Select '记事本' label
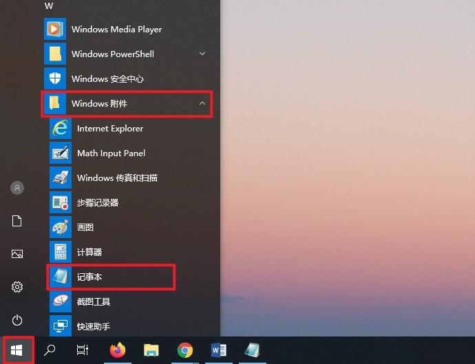This screenshot has height=364, width=475. pos(89,277)
